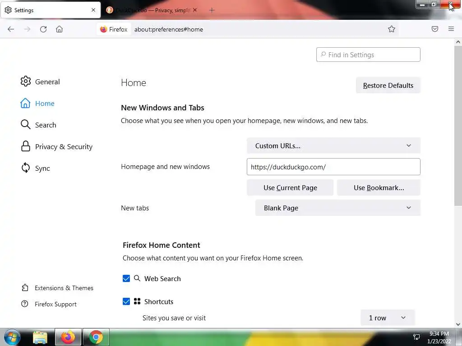This screenshot has width=462, height=346.
Task: Uncheck the Shortcuts checkbox
Action: coord(126,301)
